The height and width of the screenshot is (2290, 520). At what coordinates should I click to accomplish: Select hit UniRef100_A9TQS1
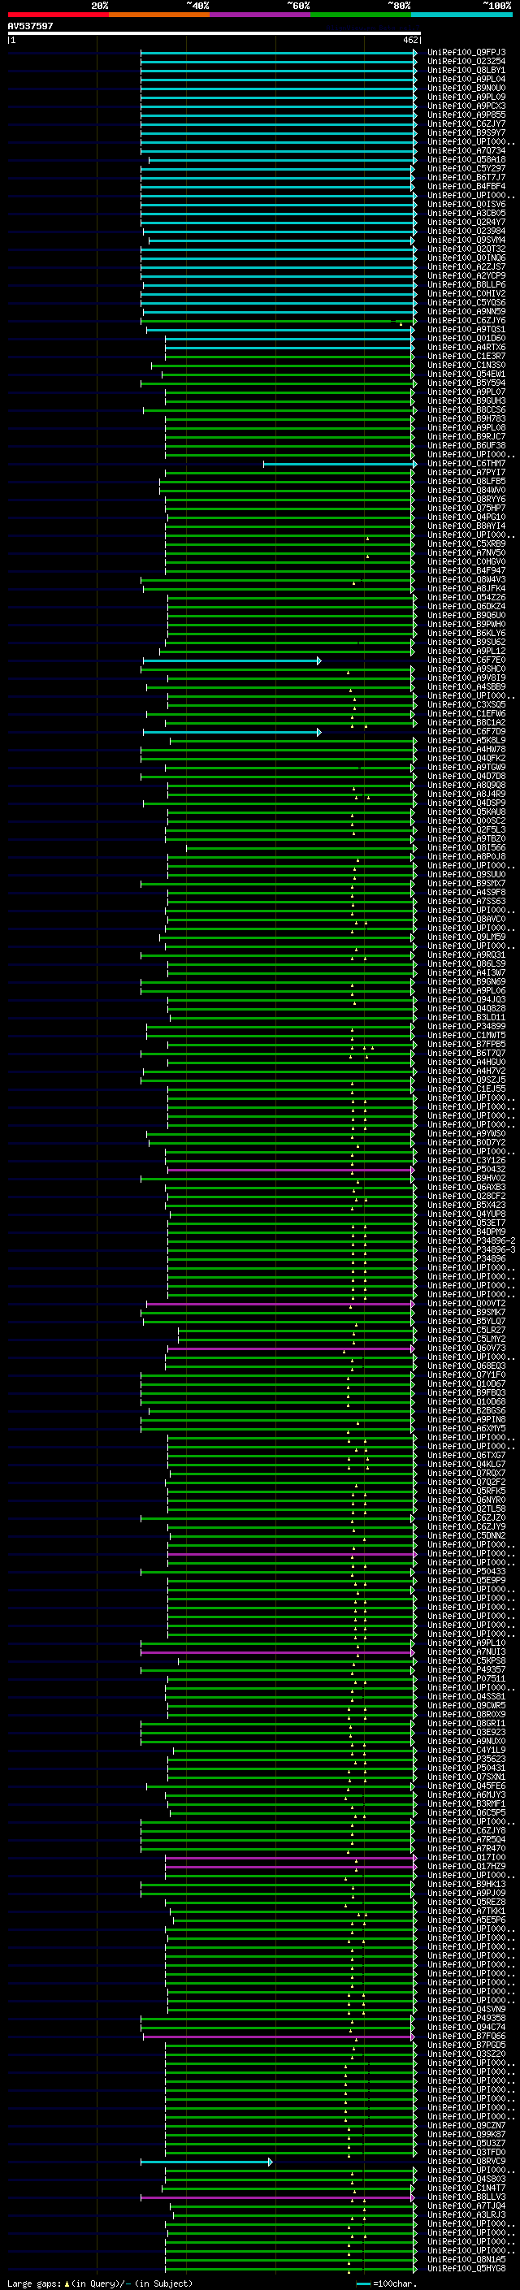[x=466, y=330]
